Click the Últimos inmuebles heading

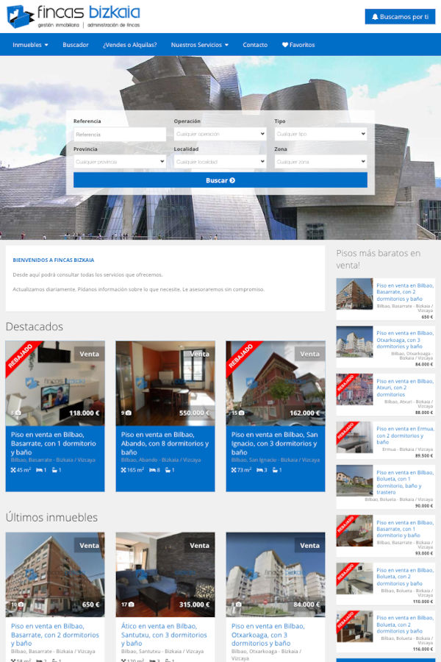51,517
